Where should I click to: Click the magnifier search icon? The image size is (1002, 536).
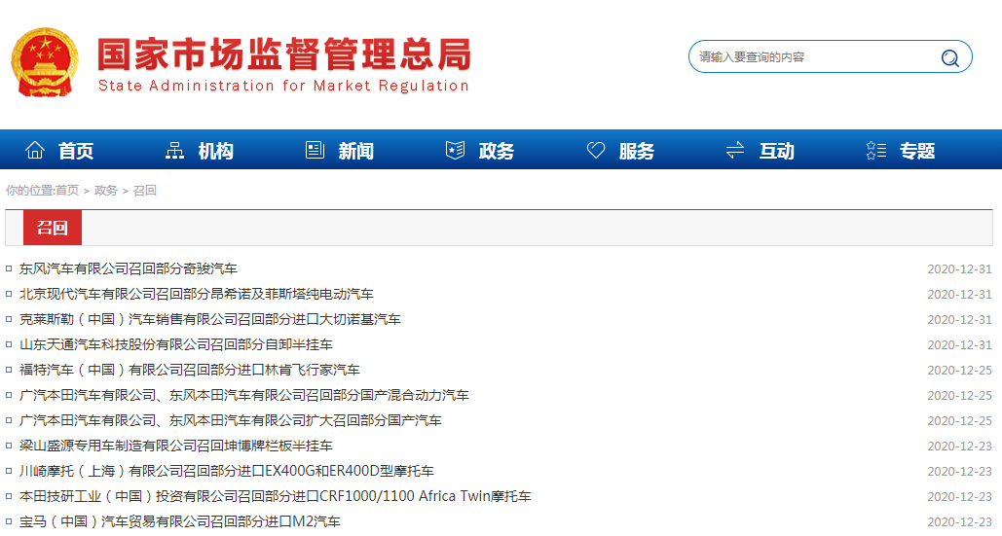click(x=949, y=57)
